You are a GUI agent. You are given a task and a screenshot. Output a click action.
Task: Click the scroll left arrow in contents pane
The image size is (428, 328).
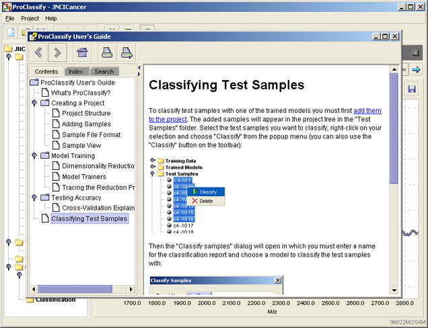click(x=34, y=289)
